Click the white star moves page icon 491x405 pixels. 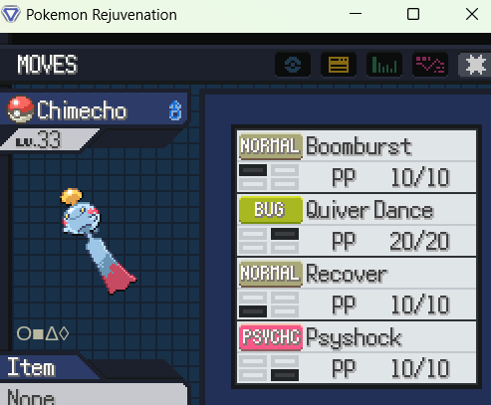(475, 65)
